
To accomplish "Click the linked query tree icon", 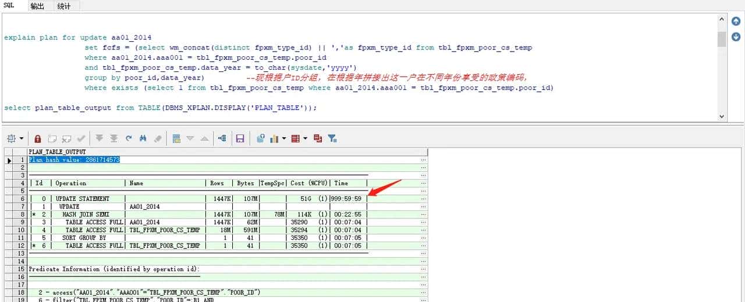I will tap(222, 138).
